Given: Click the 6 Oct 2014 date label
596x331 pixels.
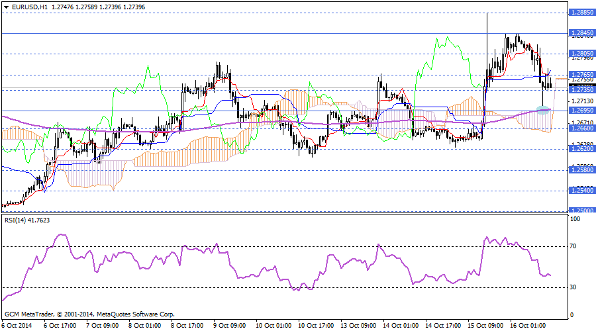Looking at the screenshot, I should (x=16, y=326).
